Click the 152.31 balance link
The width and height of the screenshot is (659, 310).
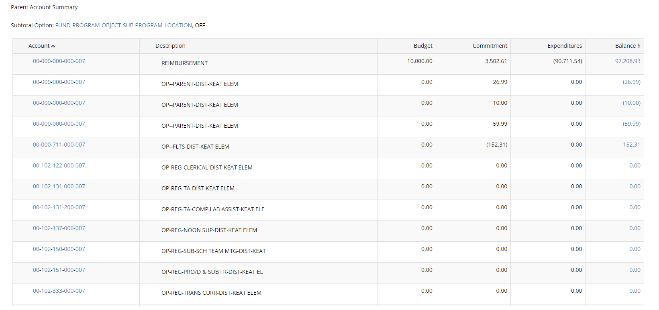tap(631, 145)
